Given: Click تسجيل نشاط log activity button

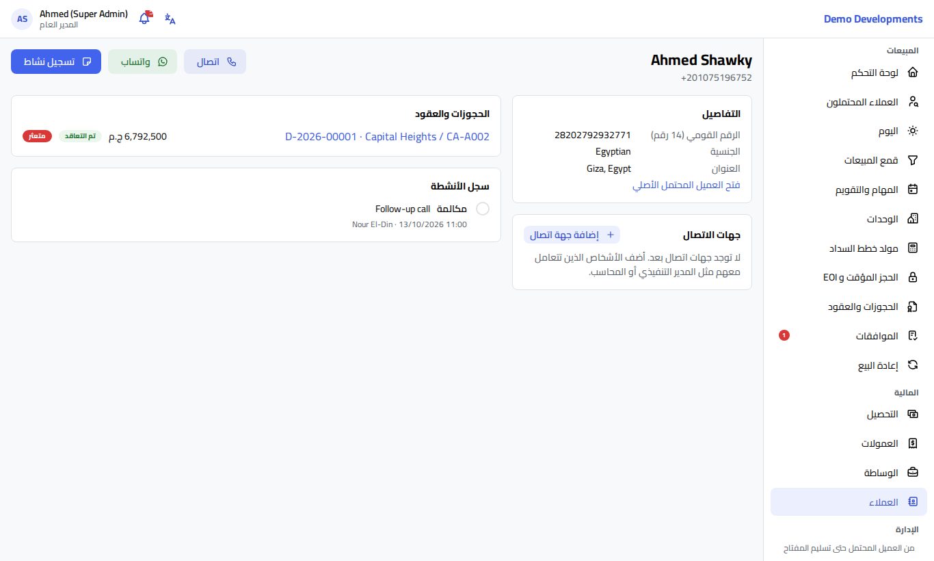Looking at the screenshot, I should click(x=56, y=62).
